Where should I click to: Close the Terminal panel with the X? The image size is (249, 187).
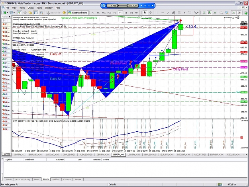pyautogui.click(x=2, y=159)
